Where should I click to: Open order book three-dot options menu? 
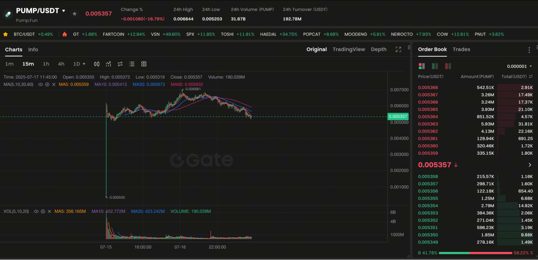(x=529, y=50)
